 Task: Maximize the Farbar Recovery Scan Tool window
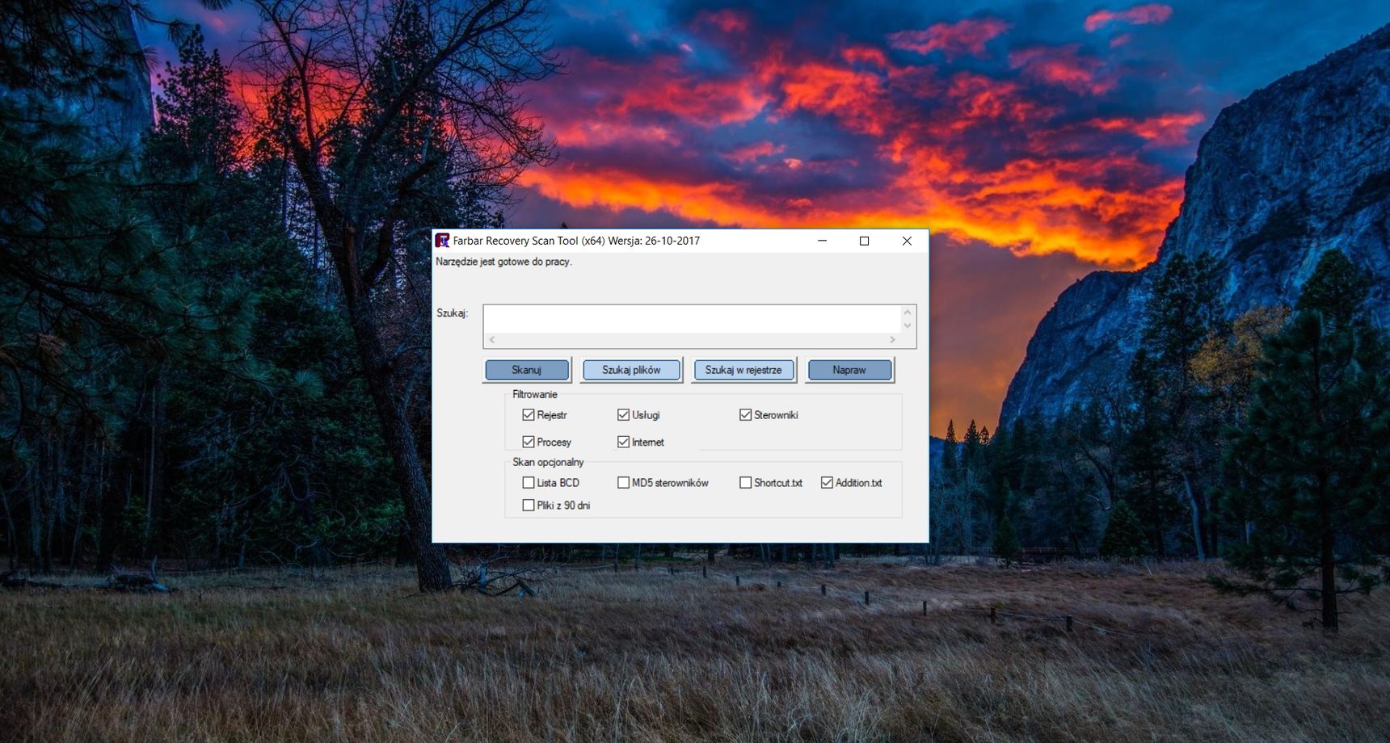864,241
